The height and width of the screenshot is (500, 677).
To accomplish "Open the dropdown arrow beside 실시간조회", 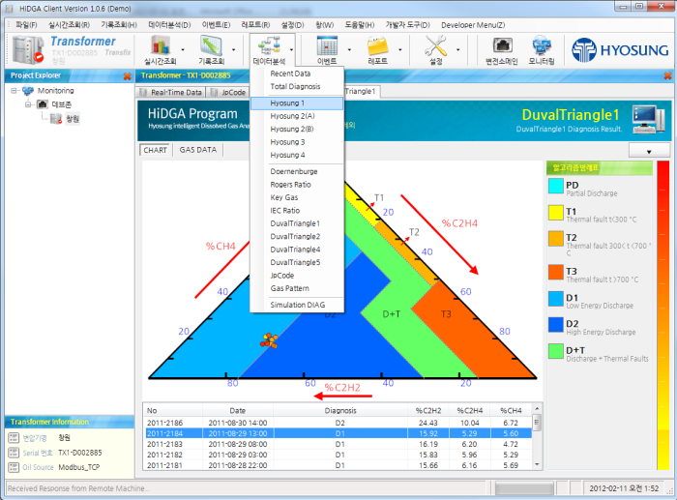I will coord(183,49).
